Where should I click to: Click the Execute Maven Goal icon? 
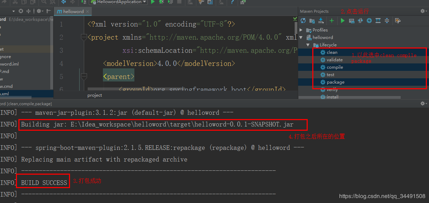352,21
